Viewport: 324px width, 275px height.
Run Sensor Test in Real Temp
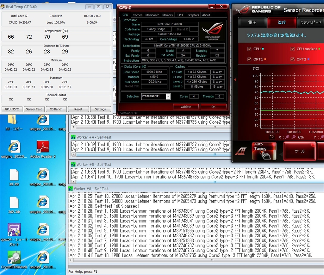pos(34,109)
